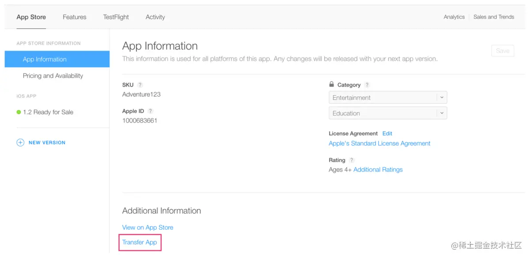Viewport: 530px width, 258px height.
Task: Click the Category help question mark
Action: point(367,85)
